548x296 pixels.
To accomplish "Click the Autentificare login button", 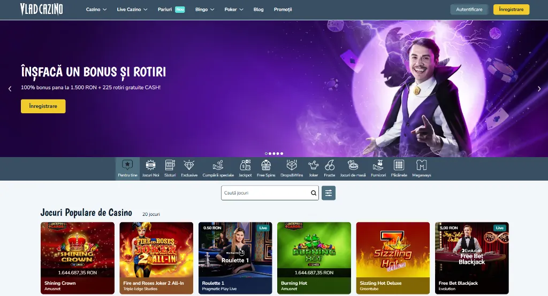I will click(469, 10).
